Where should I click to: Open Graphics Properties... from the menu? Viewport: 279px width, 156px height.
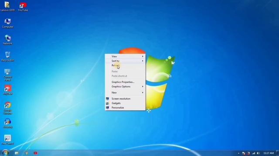point(125,82)
